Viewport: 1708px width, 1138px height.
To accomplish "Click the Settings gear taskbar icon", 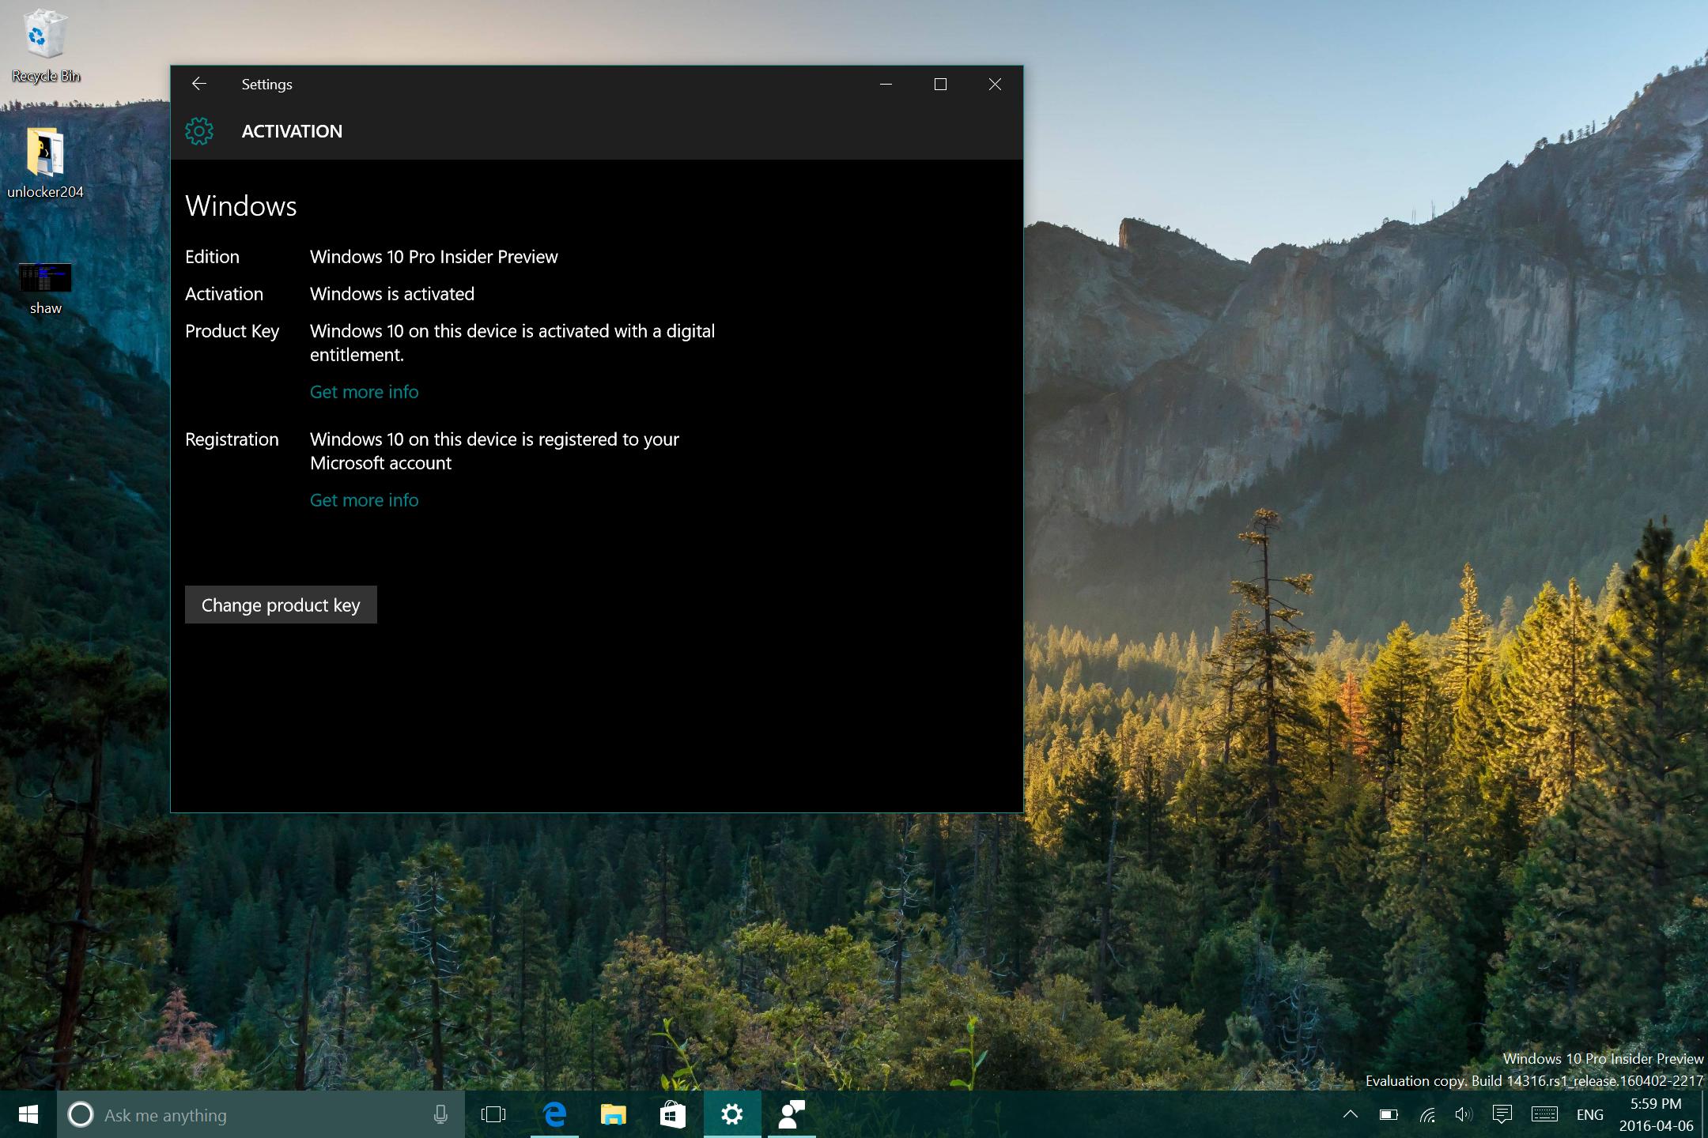I will 732,1115.
